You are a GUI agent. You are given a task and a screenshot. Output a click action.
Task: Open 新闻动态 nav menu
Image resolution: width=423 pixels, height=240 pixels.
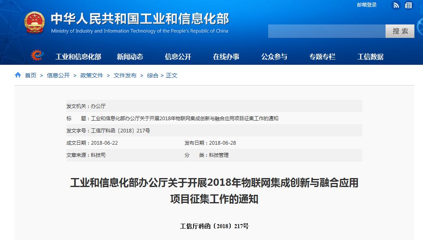(130, 57)
